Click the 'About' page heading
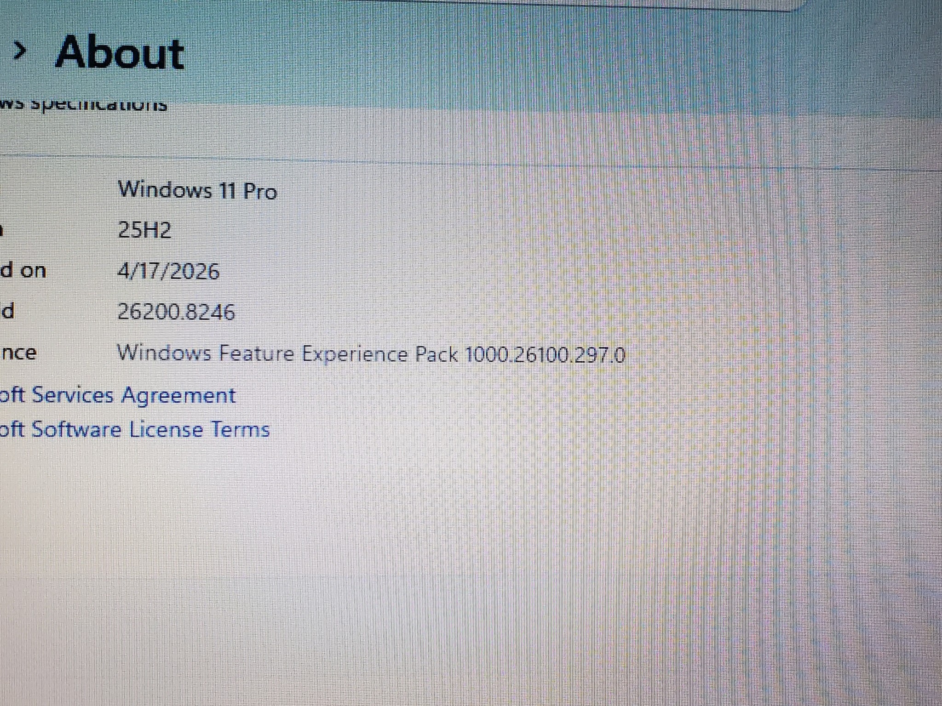Viewport: 942px width, 706px height. [120, 53]
